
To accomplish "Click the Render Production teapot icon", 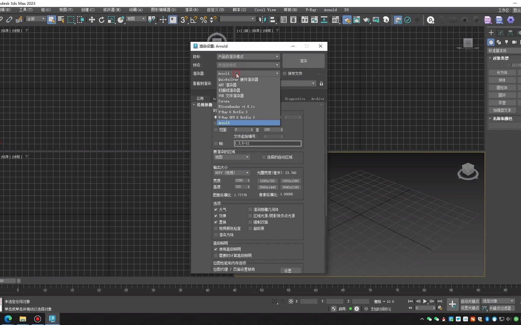I will point(366,20).
